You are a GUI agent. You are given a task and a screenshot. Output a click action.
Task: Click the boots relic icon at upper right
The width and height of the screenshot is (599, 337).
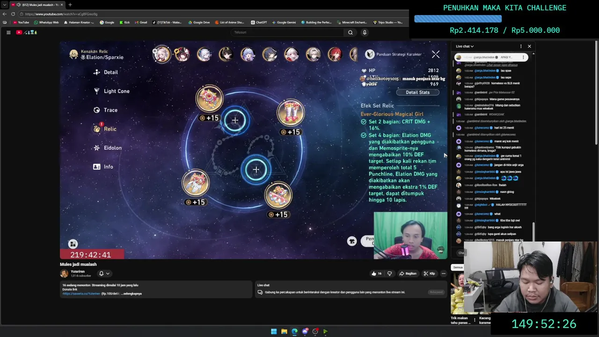click(291, 113)
